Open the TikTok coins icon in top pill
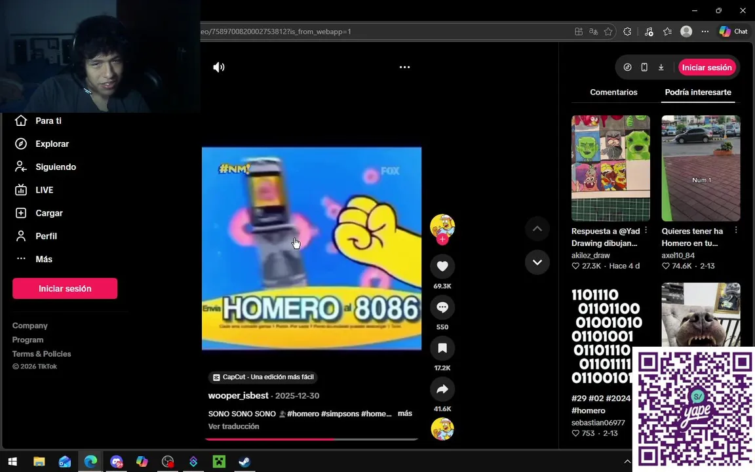 tap(627, 68)
